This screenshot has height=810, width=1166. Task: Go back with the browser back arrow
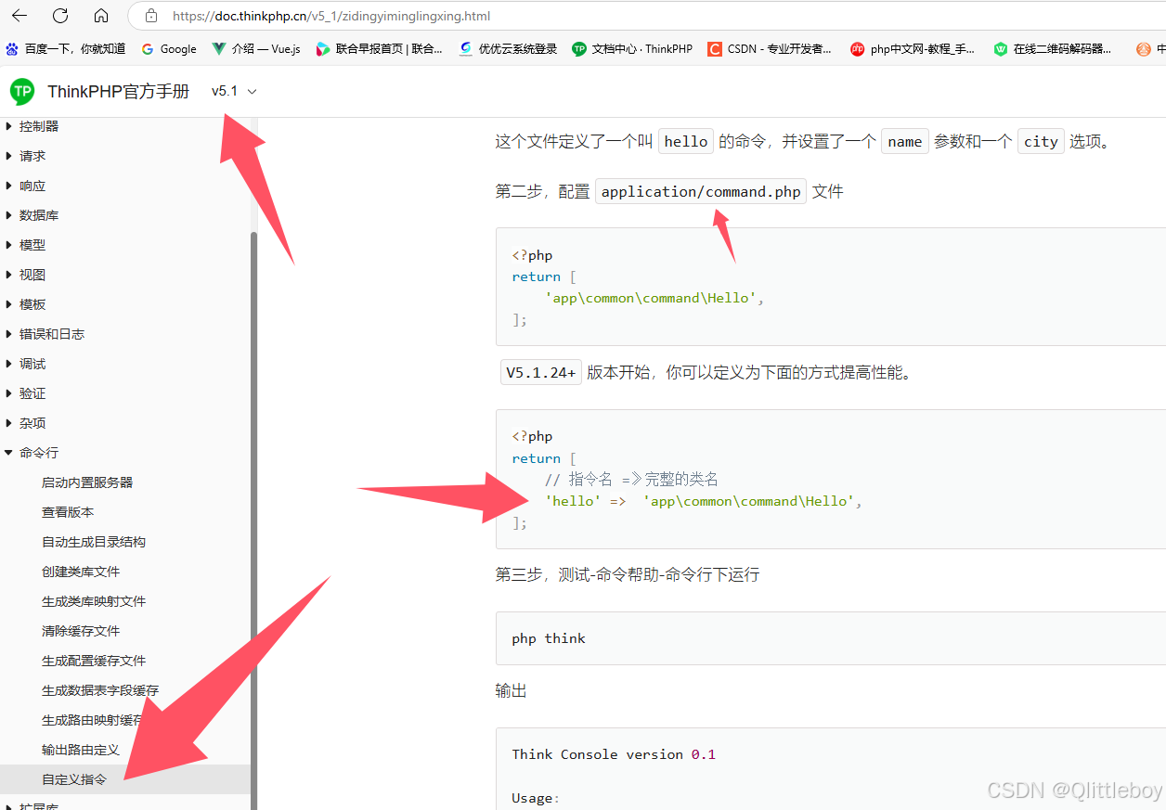click(19, 16)
